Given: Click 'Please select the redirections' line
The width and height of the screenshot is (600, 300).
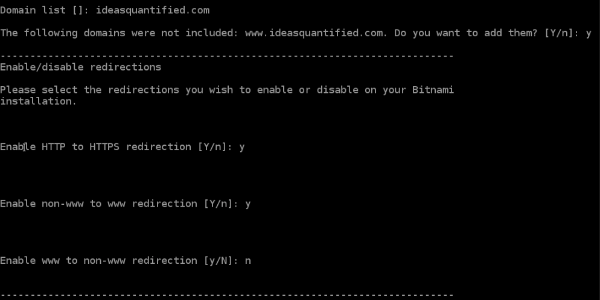Looking at the screenshot, I should click(227, 90).
